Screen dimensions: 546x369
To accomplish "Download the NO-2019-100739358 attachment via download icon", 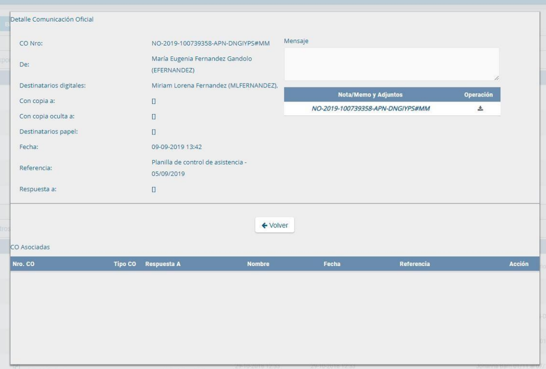I will [480, 108].
